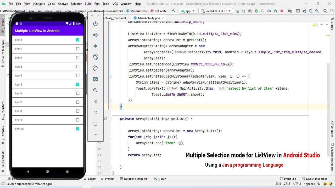Open the Event Log
This screenshot has height=188, width=335.
coord(288,179)
